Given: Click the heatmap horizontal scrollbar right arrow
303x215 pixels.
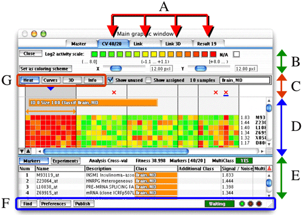Looking at the screenshot, I should (x=262, y=151).
